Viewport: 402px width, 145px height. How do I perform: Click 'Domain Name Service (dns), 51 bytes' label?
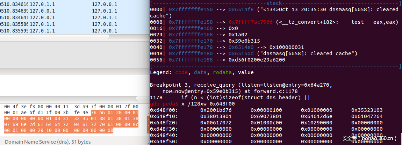tap(48, 142)
